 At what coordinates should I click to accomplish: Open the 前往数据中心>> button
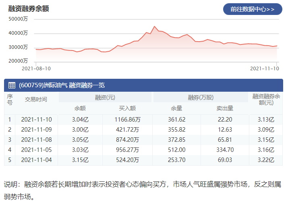tap(253, 9)
